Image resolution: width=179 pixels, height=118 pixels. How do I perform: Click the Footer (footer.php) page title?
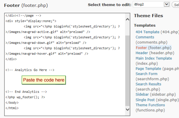[x=26, y=5]
